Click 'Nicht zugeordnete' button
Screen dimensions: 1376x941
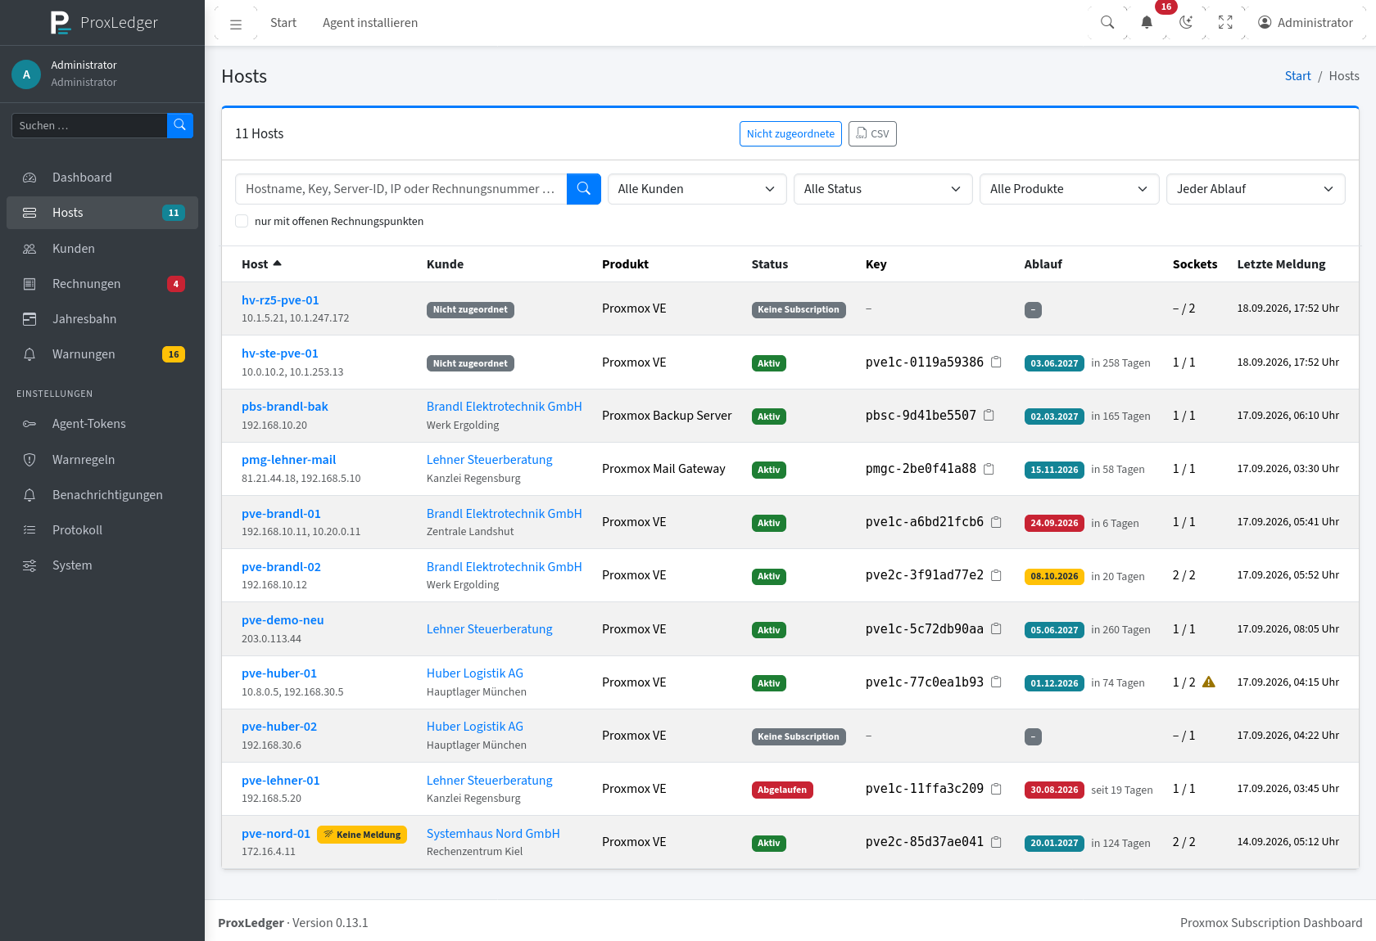tap(790, 134)
